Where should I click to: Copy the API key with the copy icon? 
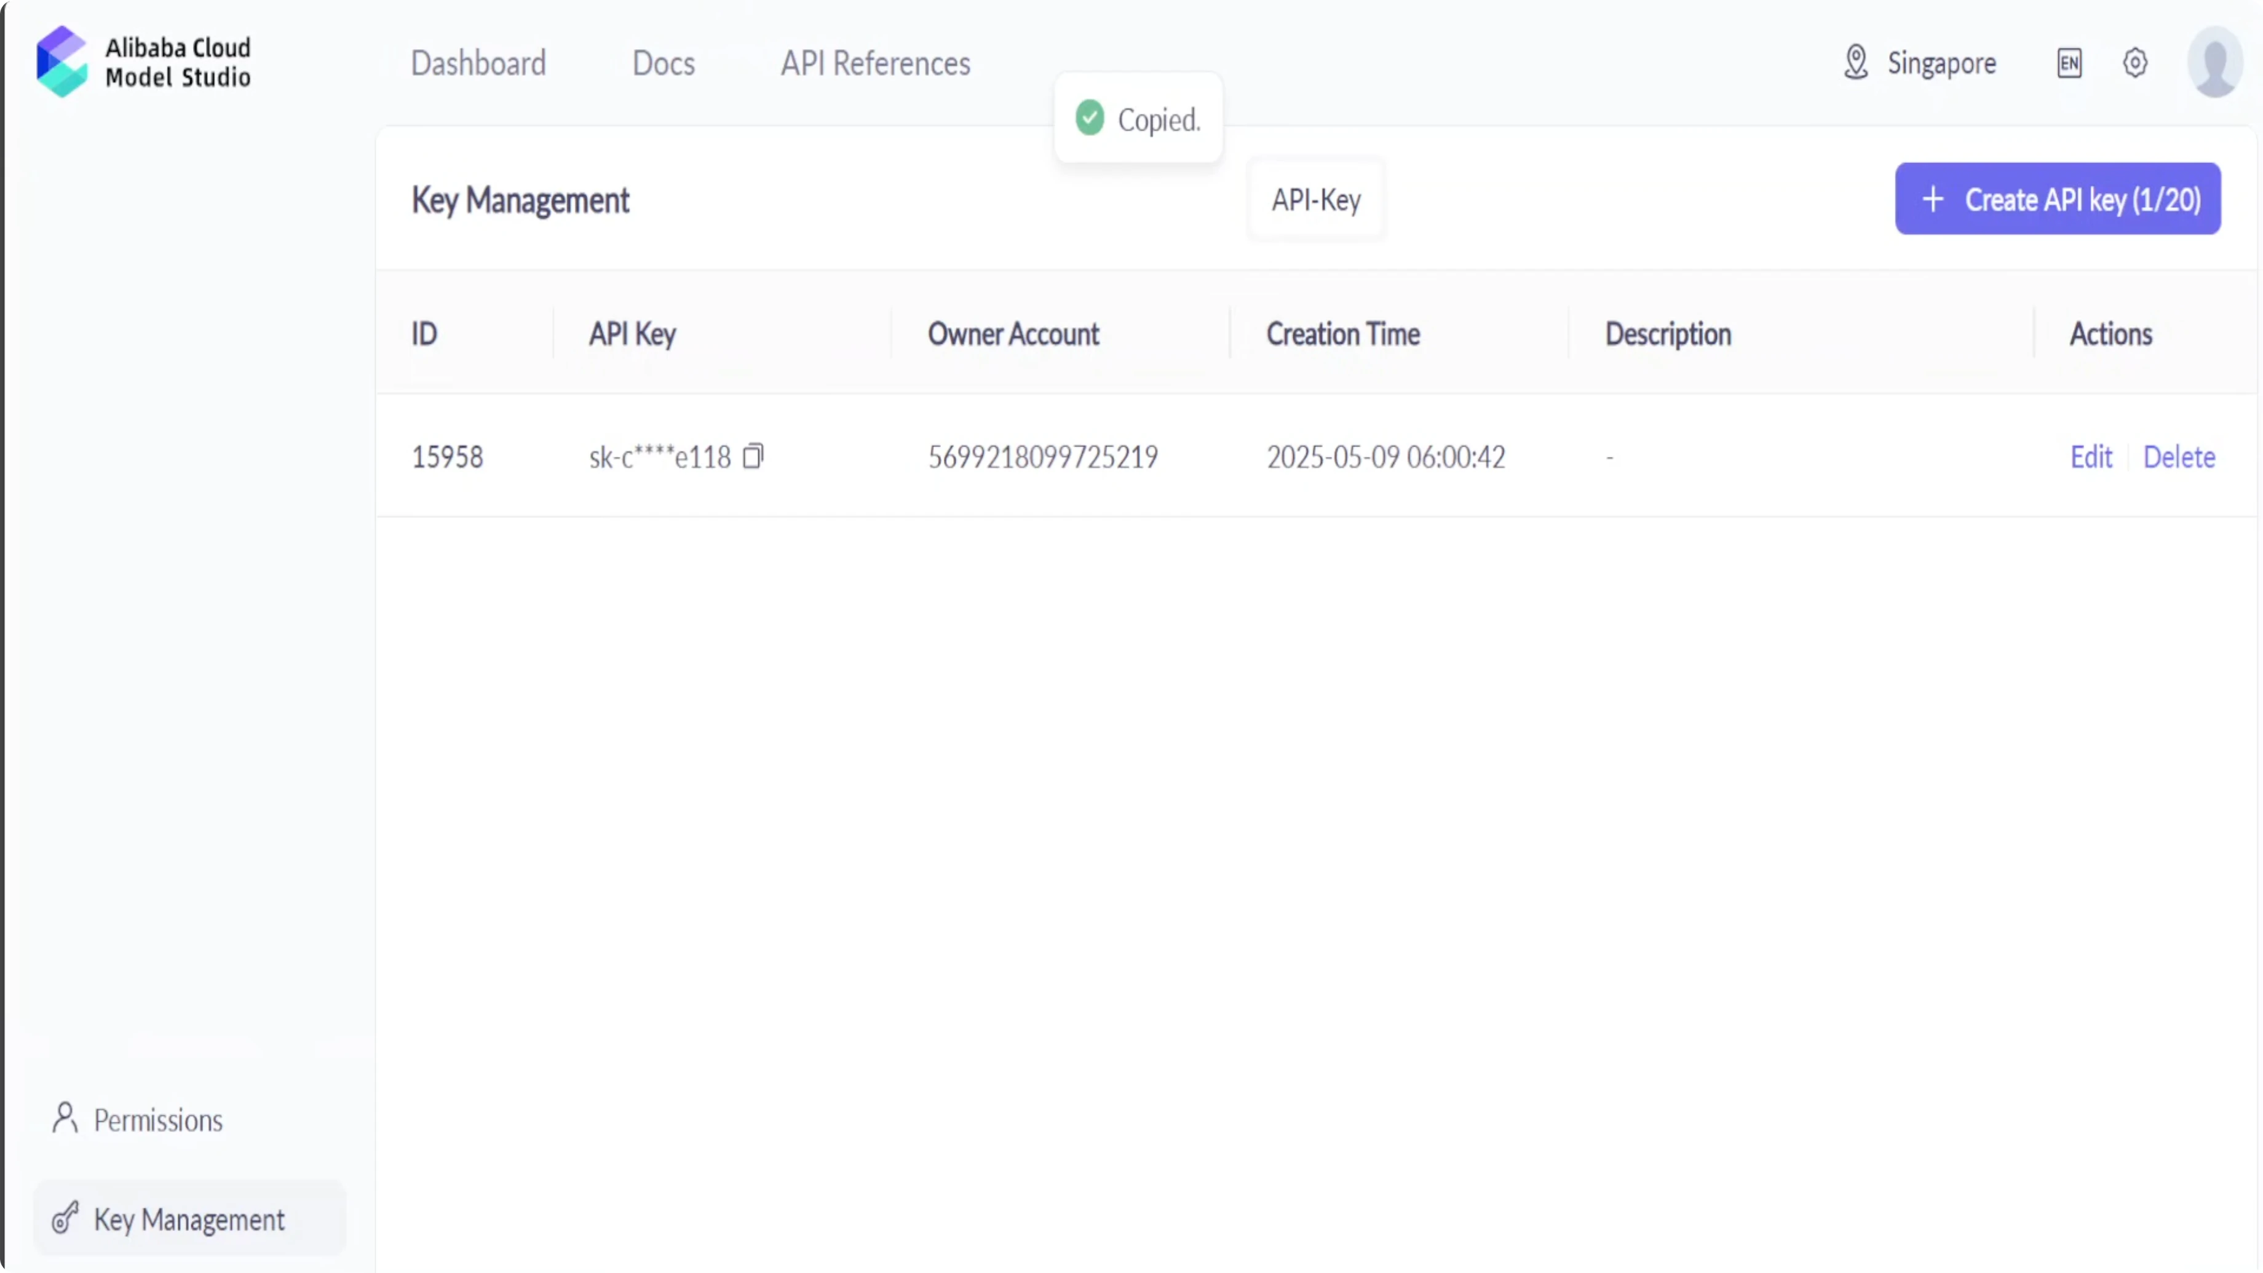tap(753, 456)
